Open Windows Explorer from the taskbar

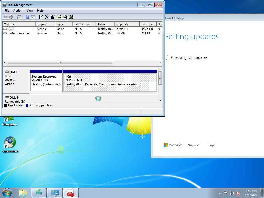23,193
